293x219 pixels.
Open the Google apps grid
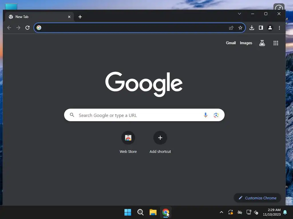click(276, 43)
